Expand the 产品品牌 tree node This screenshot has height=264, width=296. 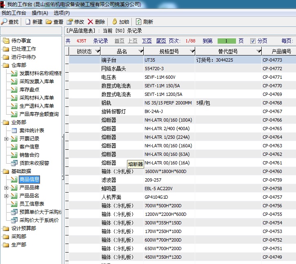(6, 188)
